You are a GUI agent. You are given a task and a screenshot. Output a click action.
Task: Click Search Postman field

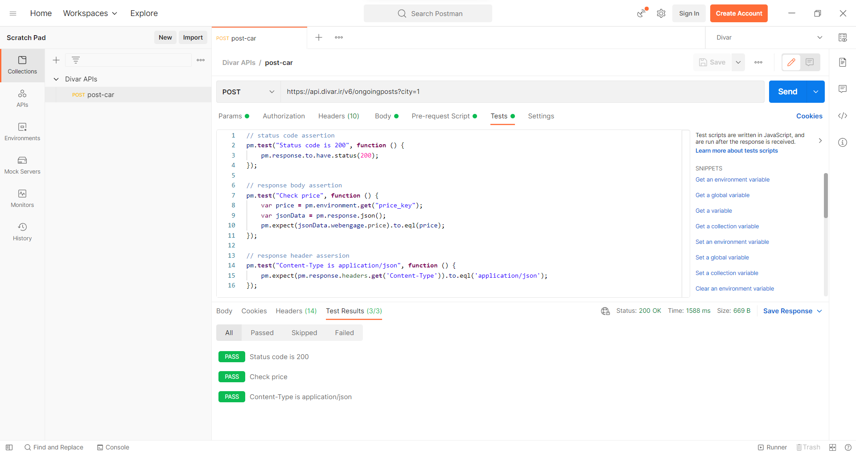428,13
